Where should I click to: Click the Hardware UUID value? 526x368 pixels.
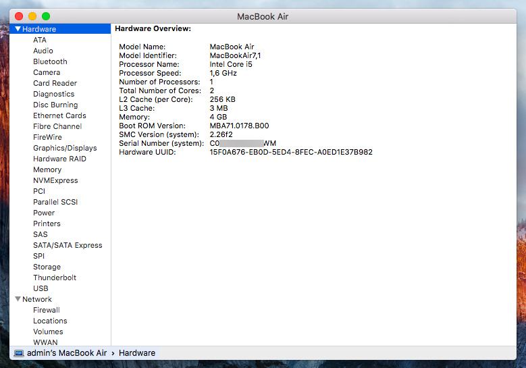click(291, 152)
